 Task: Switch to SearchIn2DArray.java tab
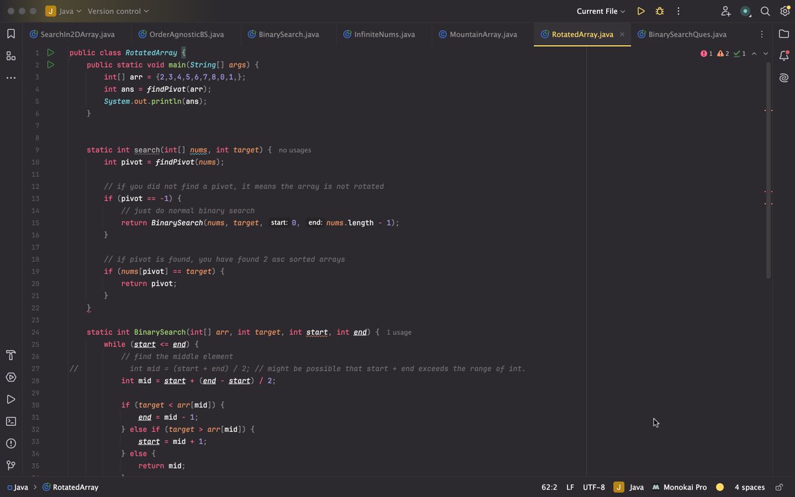click(72, 34)
